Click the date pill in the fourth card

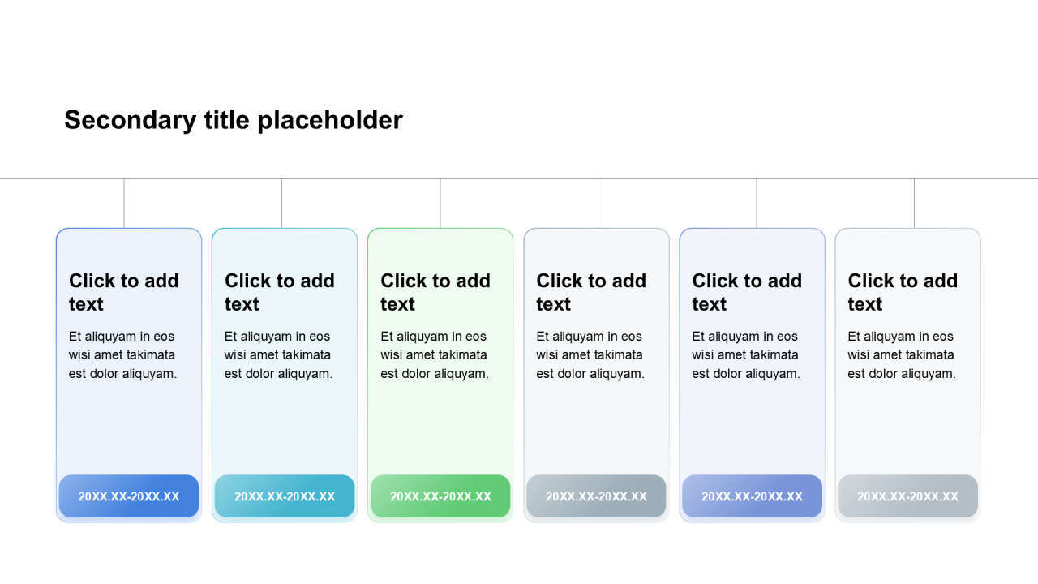pos(596,496)
